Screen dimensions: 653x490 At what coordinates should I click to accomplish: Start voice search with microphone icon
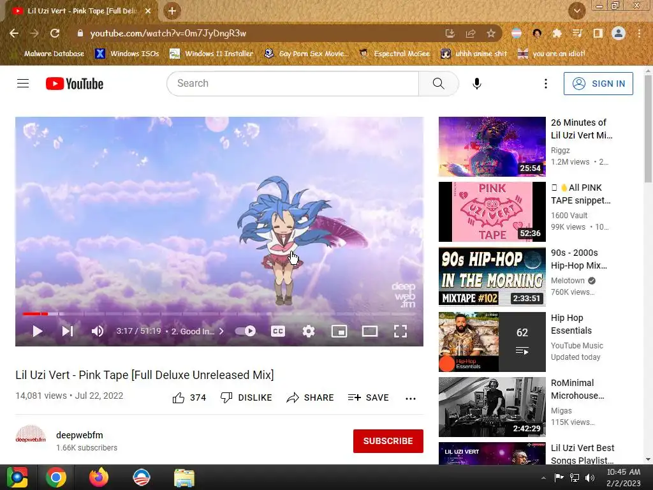tap(477, 84)
